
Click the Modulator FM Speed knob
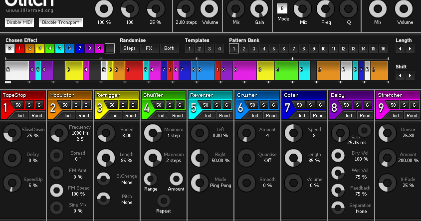pyautogui.click(x=57, y=191)
